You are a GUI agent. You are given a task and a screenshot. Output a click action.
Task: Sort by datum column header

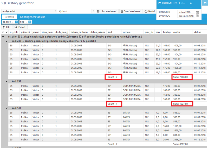click(200, 32)
